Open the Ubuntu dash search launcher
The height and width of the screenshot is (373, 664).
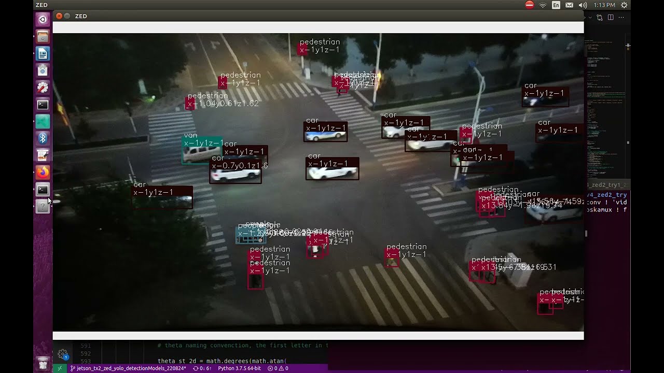click(43, 20)
